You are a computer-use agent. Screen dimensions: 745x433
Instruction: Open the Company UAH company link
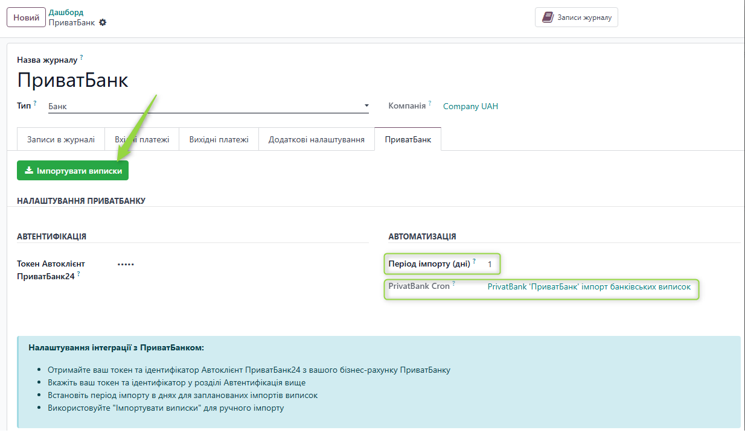pos(470,106)
